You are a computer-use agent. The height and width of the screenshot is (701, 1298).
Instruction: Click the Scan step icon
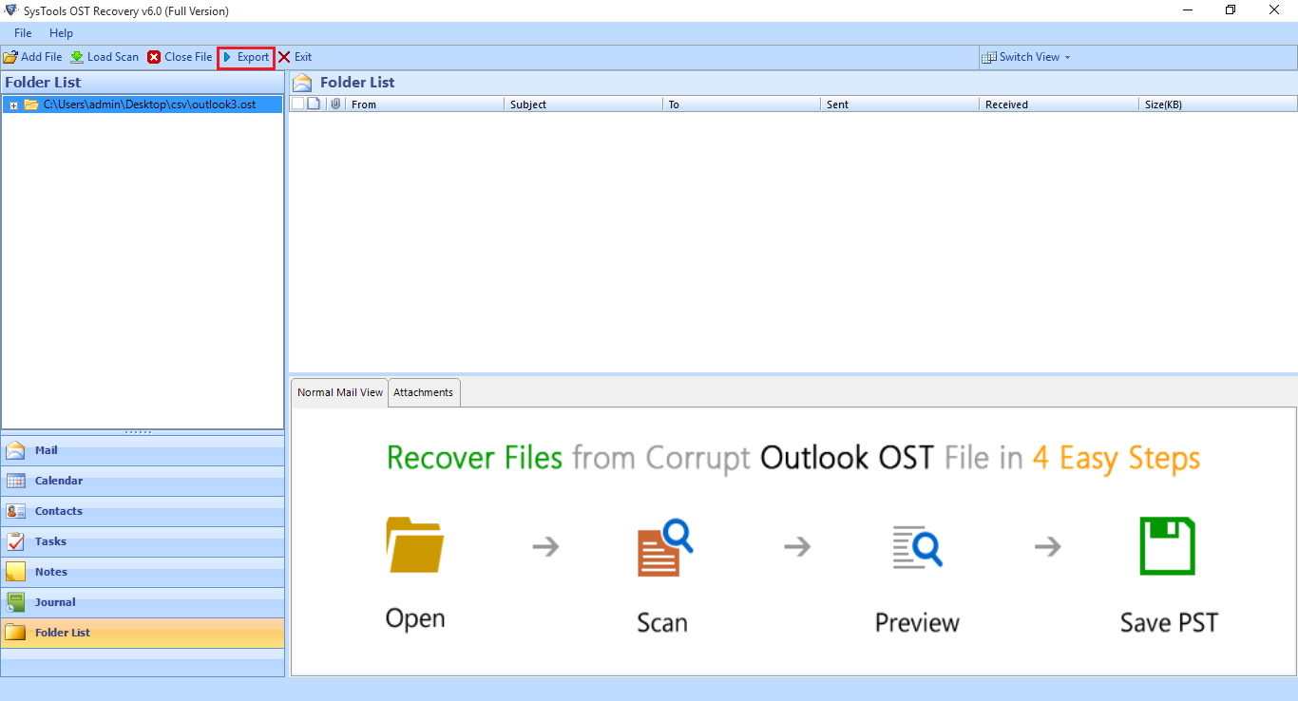coord(665,547)
